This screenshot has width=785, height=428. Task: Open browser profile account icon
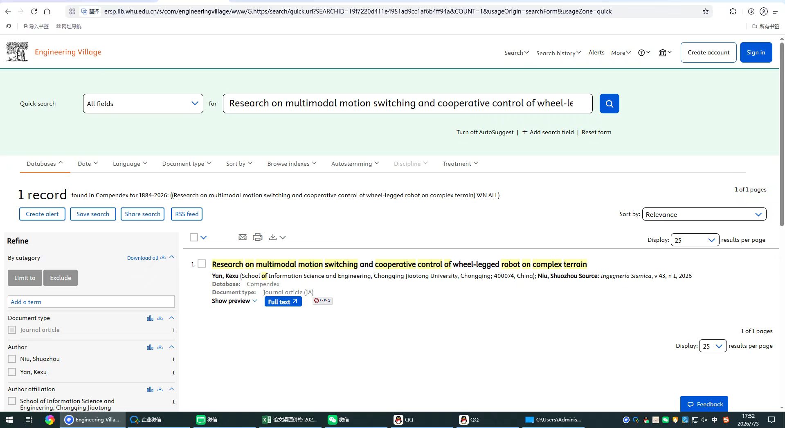pyautogui.click(x=763, y=11)
